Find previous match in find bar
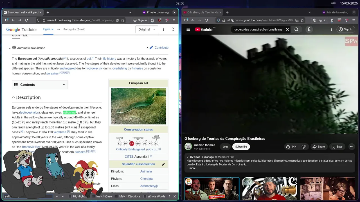360x202 pixels. 57,196
